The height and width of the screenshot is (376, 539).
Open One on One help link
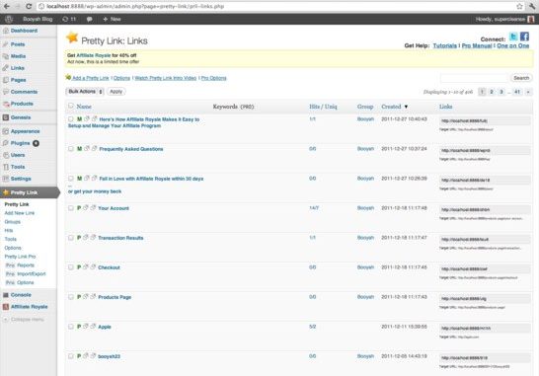click(513, 45)
